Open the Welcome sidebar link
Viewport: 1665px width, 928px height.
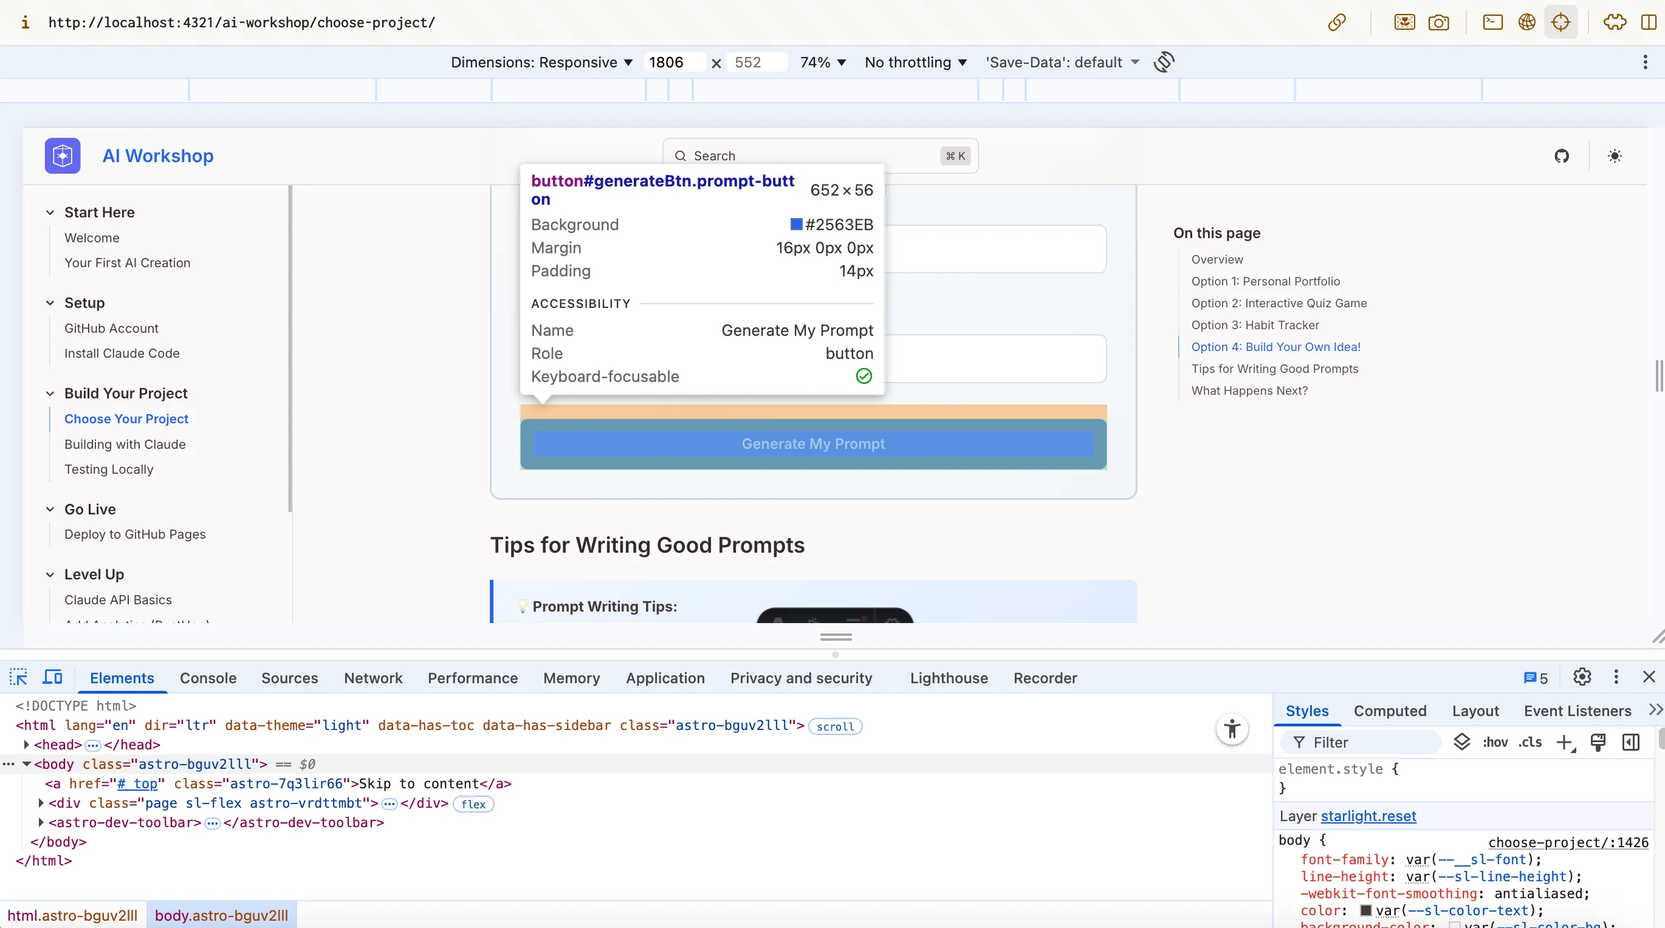click(92, 237)
